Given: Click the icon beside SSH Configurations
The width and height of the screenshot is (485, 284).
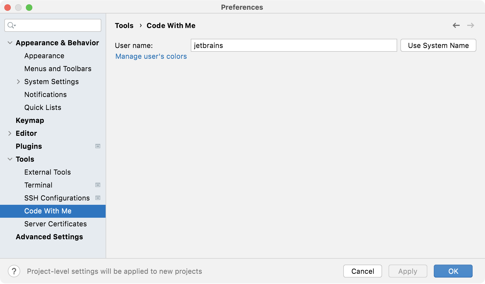Looking at the screenshot, I should pos(98,198).
